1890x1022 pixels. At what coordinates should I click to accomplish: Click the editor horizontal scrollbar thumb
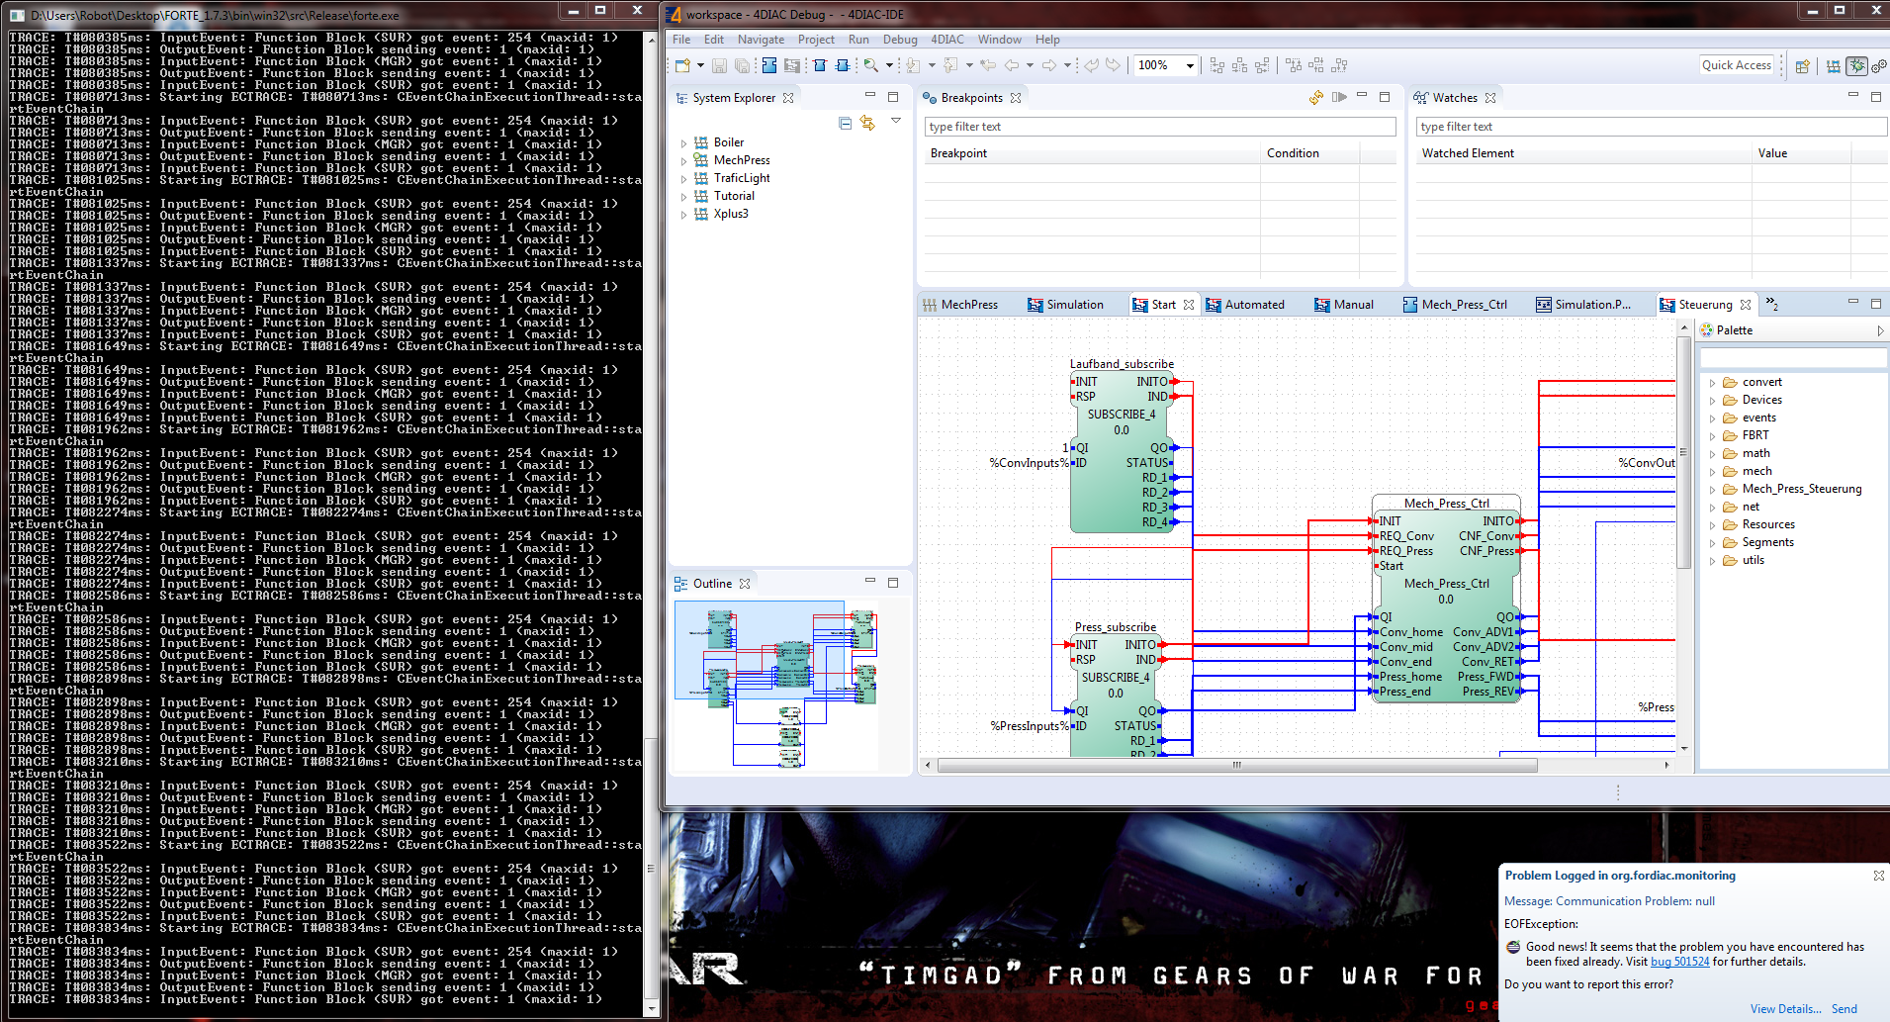point(1236,765)
